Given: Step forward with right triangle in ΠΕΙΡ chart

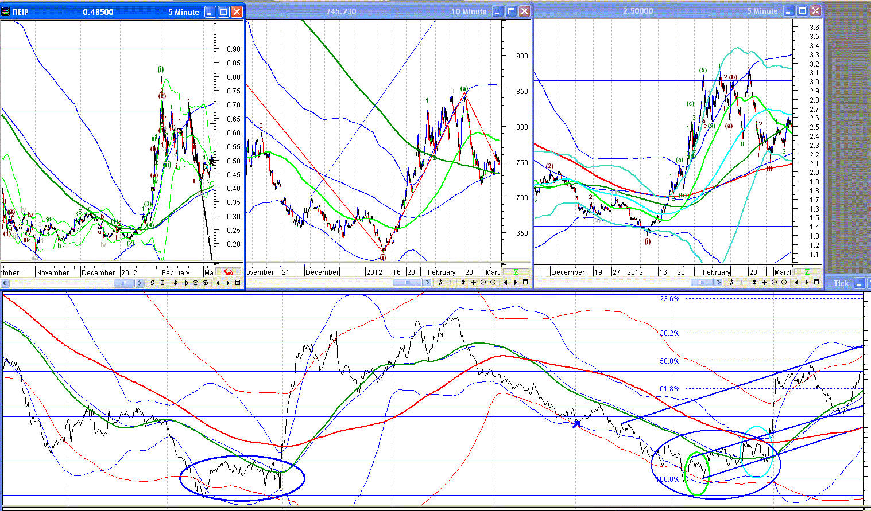Looking at the screenshot, I should tap(229, 283).
